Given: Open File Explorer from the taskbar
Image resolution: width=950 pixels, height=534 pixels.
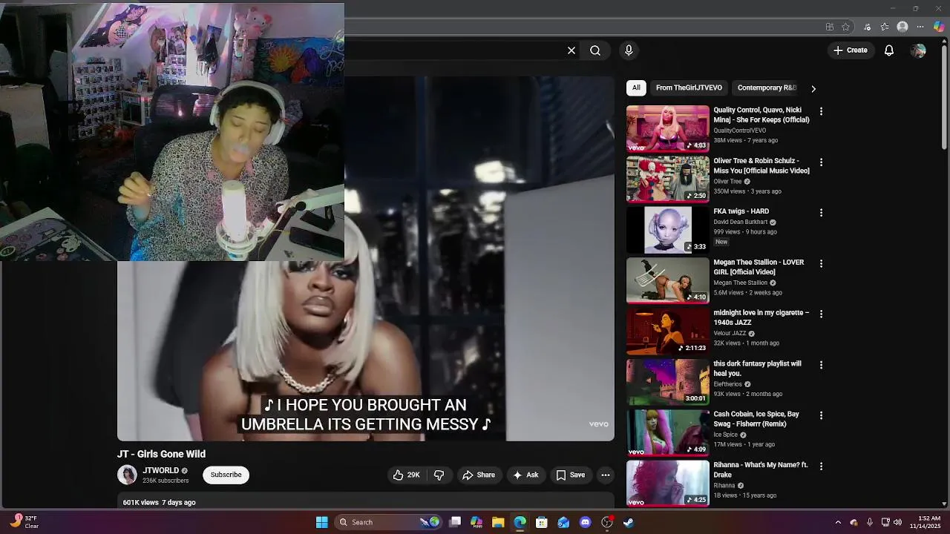Looking at the screenshot, I should [x=498, y=522].
